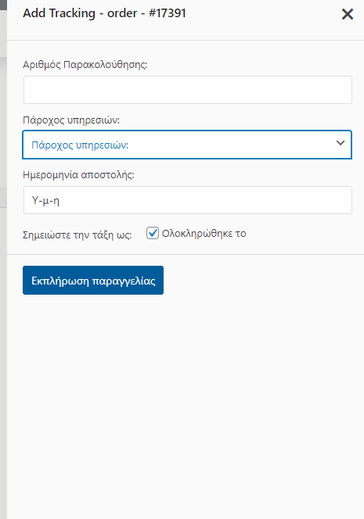
Task: Click the Ημερομηνία αποστολής: label
Action: click(x=78, y=175)
